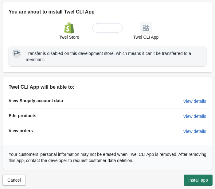Click 'You are about to install' heading
Screen dimensions: 215x189
coord(52,12)
